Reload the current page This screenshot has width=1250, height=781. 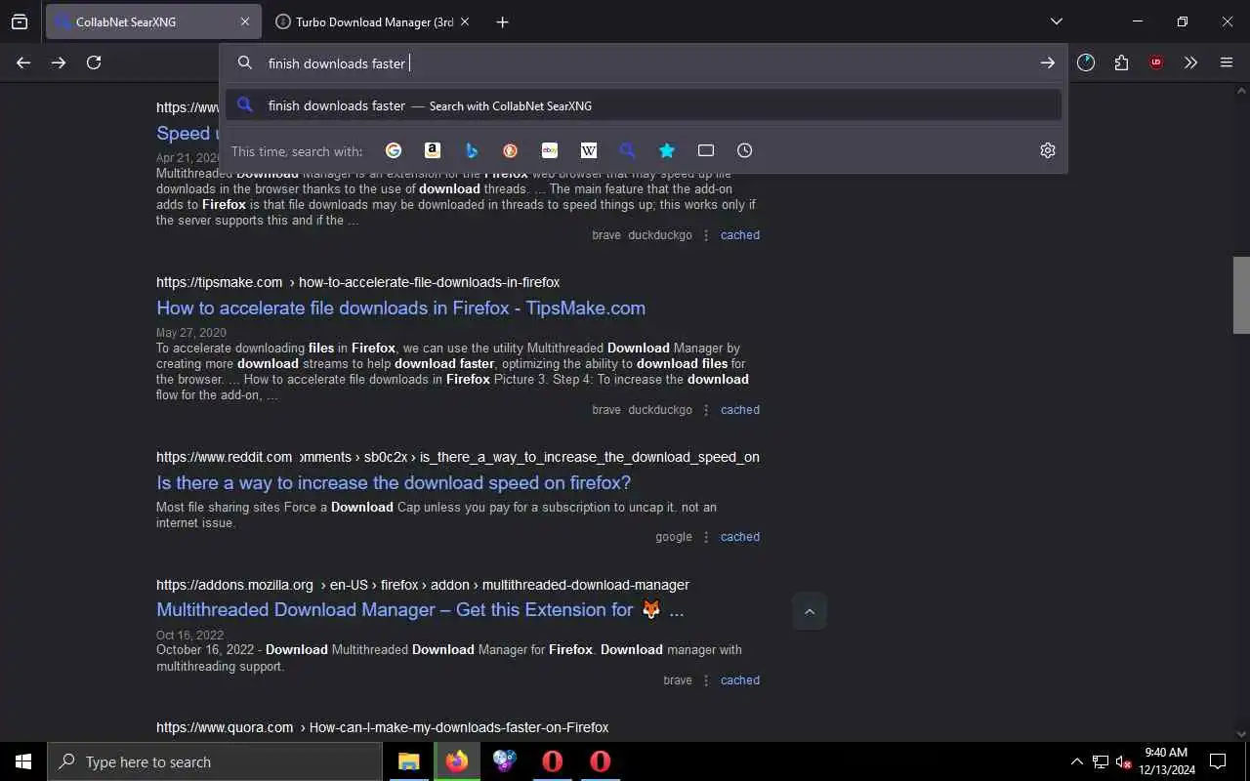coord(94,62)
